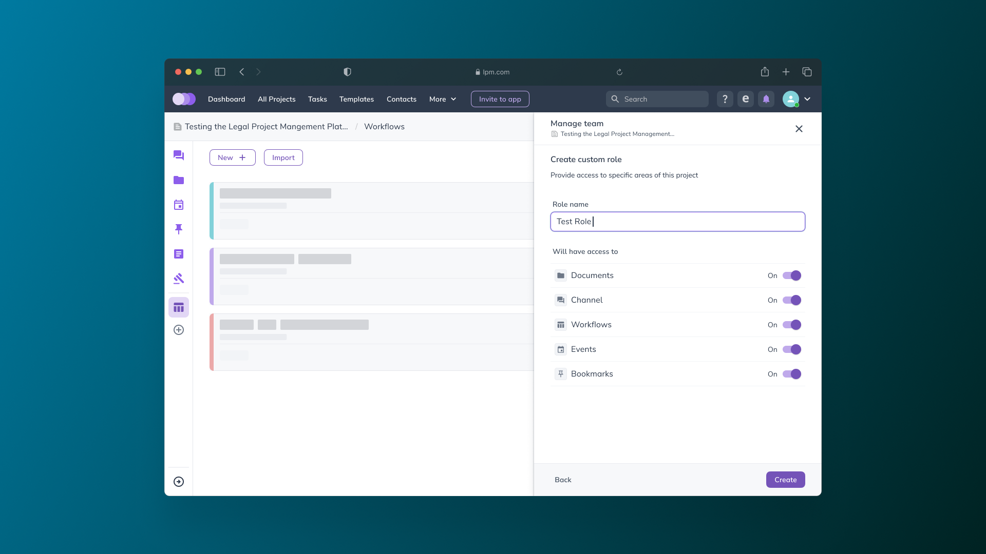Click the 'e' icon in top bar
This screenshot has width=986, height=554.
pos(746,99)
